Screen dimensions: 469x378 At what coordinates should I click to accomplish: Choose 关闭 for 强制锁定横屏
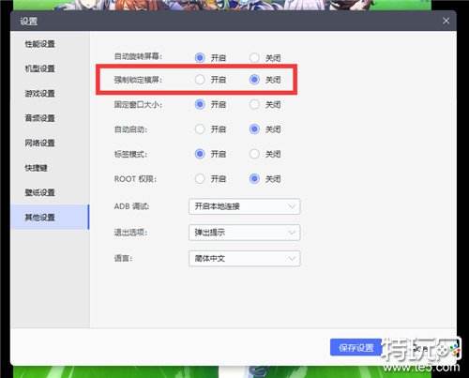[254, 80]
